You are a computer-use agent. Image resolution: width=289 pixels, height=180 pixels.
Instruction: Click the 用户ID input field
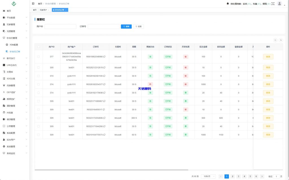point(60,26)
